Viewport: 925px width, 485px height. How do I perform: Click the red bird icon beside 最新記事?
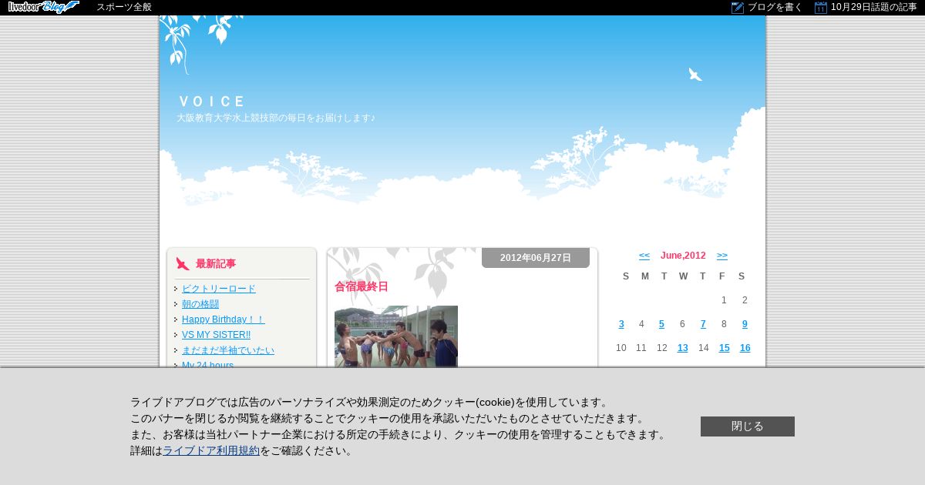[x=183, y=263]
